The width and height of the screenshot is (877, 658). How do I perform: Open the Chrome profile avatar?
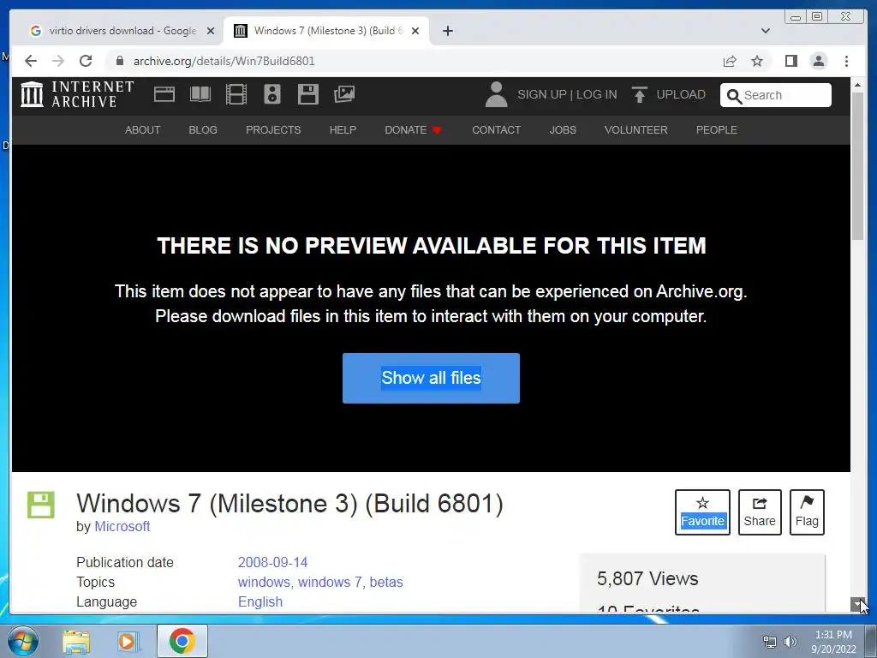click(x=819, y=61)
